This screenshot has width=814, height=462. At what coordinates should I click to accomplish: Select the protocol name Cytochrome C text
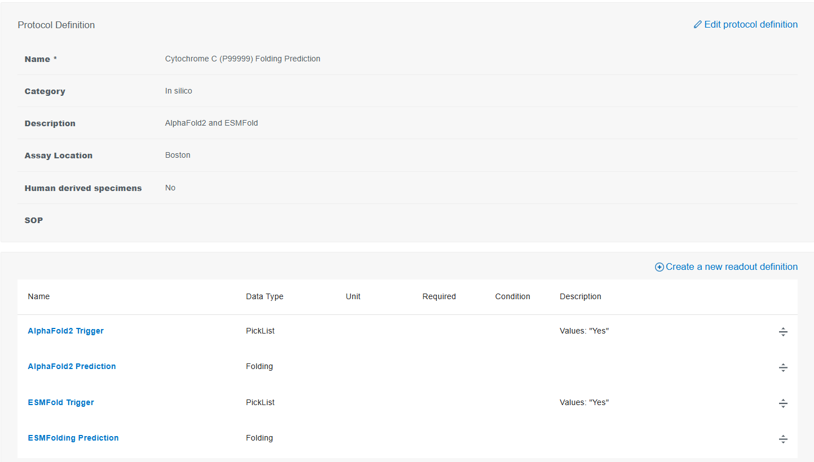[243, 59]
